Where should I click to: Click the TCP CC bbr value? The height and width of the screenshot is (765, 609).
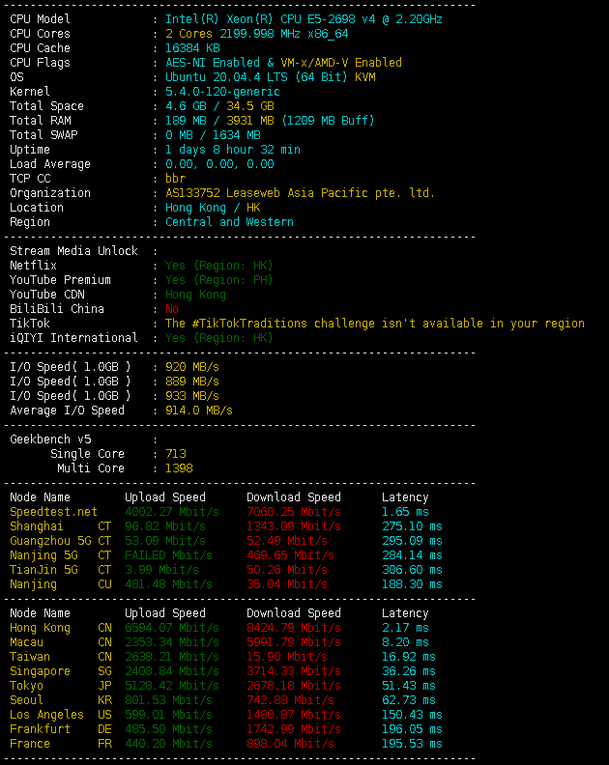point(175,179)
